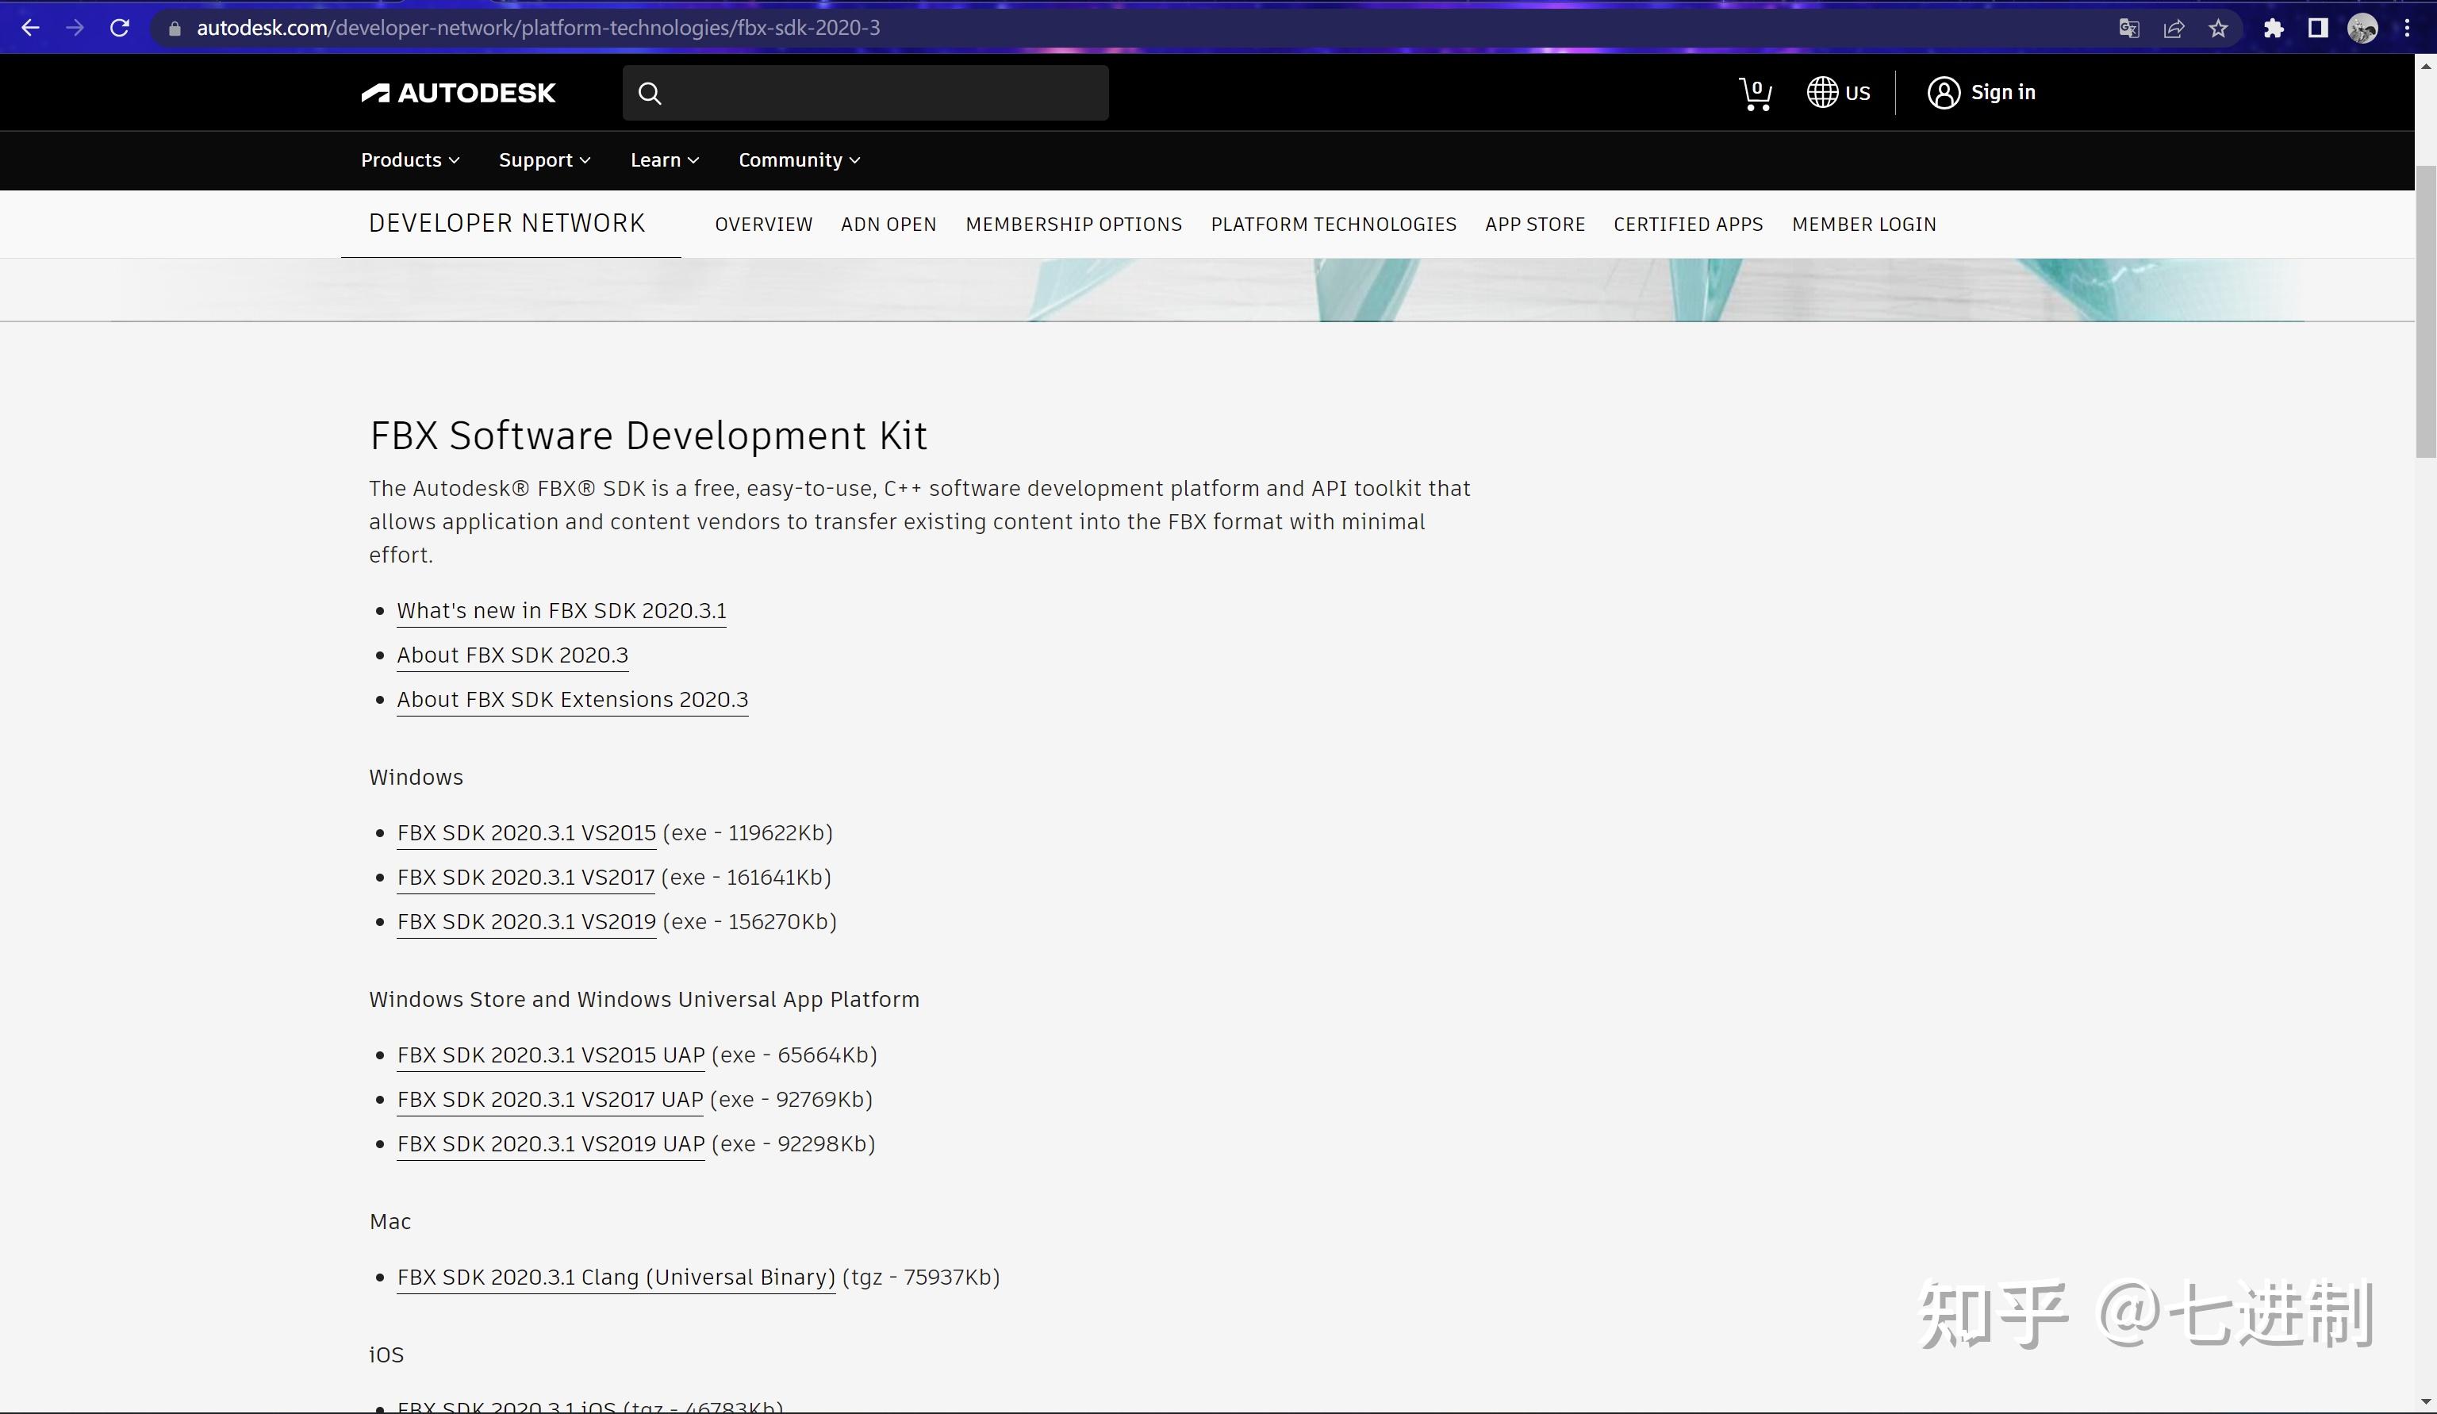The image size is (2437, 1414).
Task: Download FBX SDK 2020.3.1 VS2019
Action: click(x=526, y=922)
